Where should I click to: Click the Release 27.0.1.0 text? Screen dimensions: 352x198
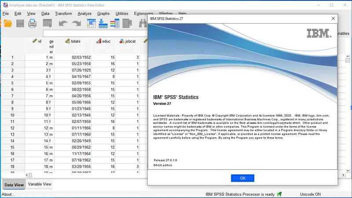coord(165,160)
